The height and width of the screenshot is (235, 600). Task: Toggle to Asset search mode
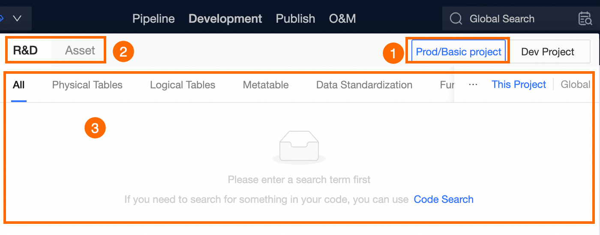click(80, 51)
